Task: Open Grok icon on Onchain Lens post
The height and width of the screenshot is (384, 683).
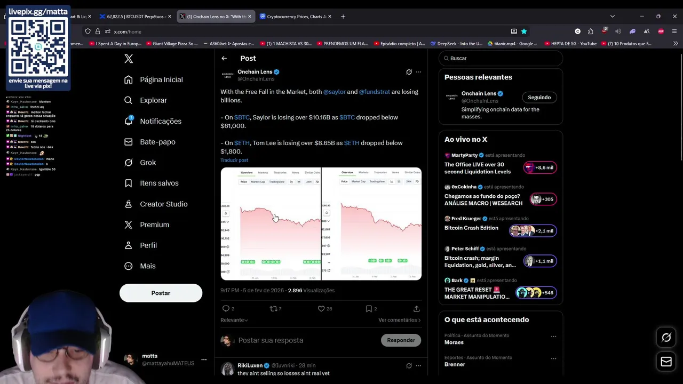Action: tap(409, 72)
